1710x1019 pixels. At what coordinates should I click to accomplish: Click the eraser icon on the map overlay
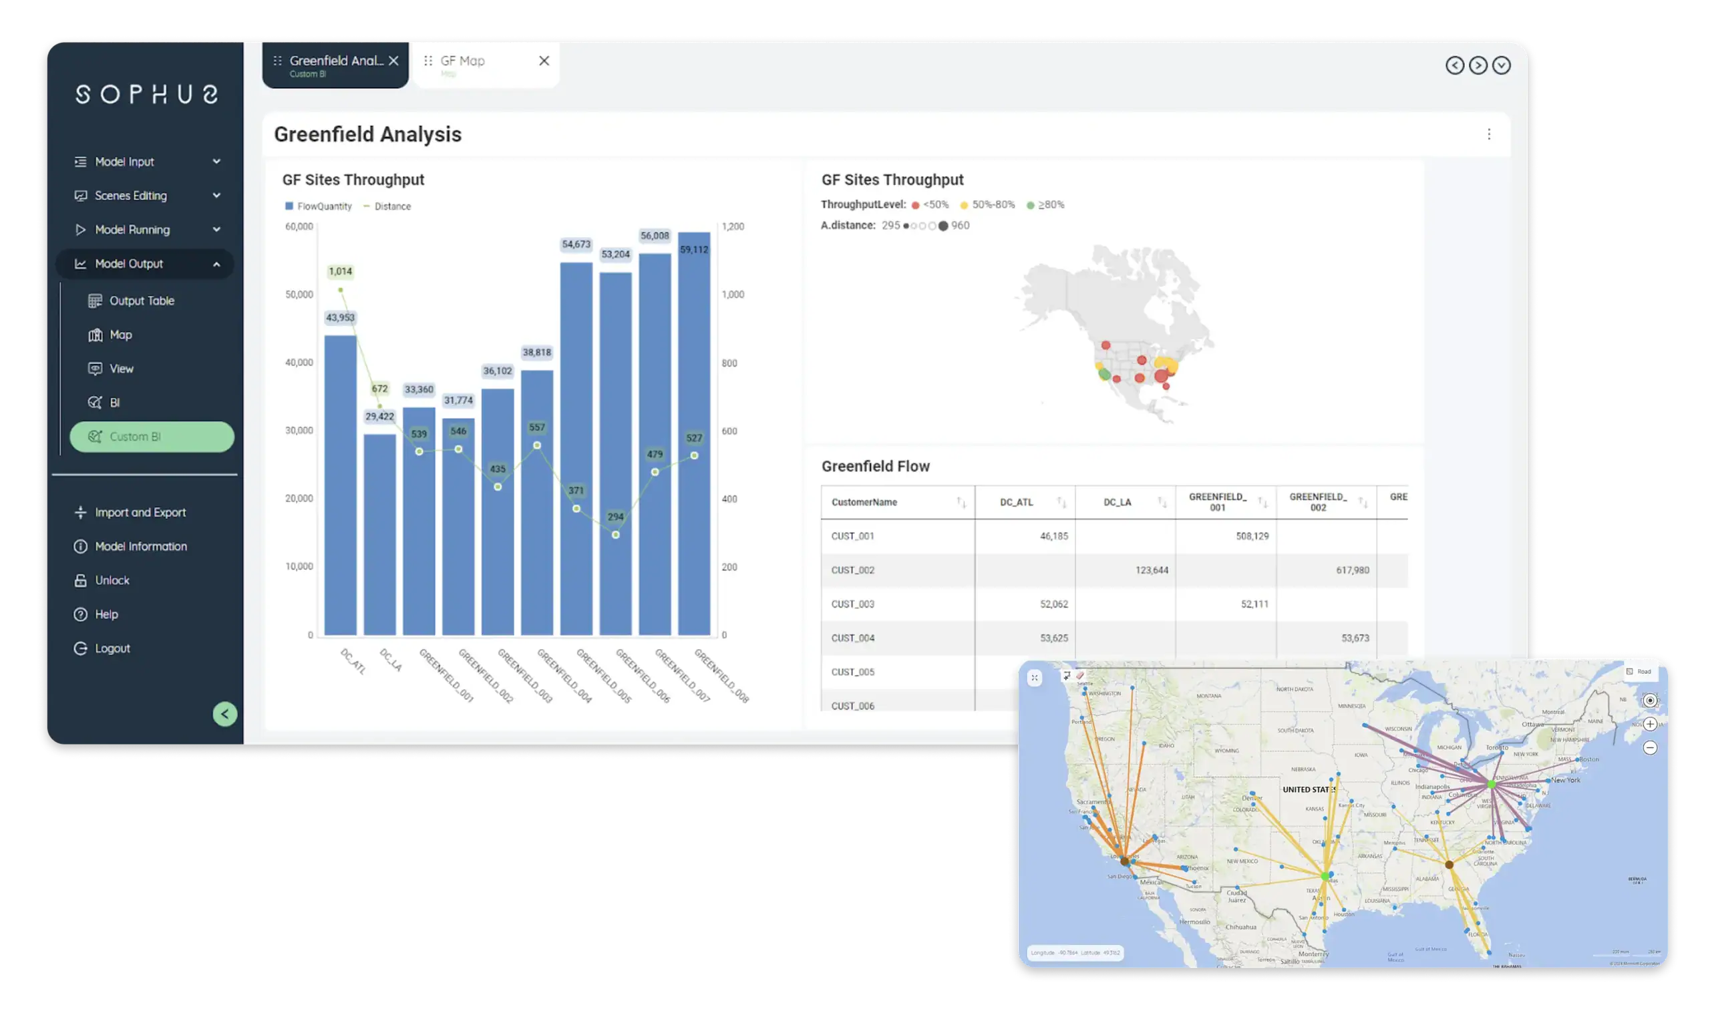[1079, 676]
